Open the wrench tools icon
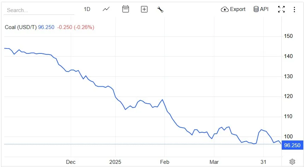The image size is (304, 167). (x=160, y=9)
